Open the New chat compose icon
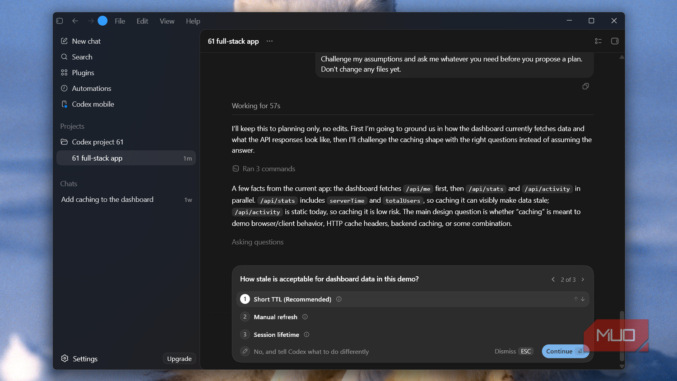Image resolution: width=677 pixels, height=381 pixels. [x=64, y=41]
